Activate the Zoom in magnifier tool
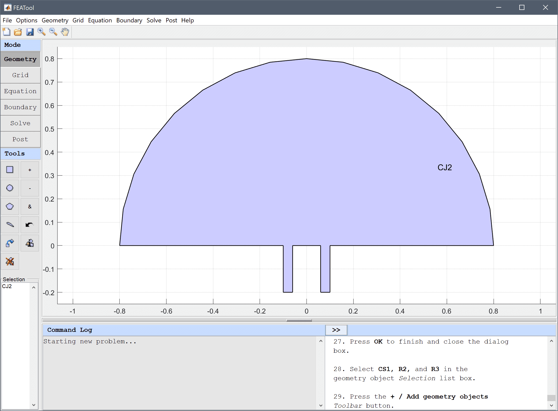The height and width of the screenshot is (411, 558). [41, 32]
